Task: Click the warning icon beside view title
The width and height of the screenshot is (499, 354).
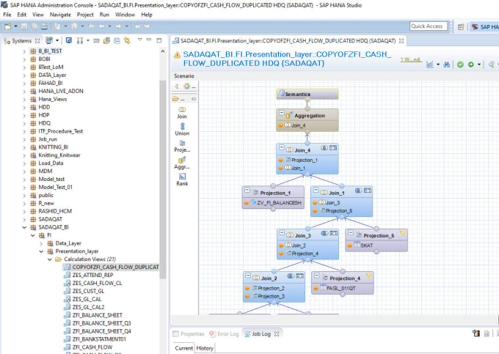Action: (177, 55)
